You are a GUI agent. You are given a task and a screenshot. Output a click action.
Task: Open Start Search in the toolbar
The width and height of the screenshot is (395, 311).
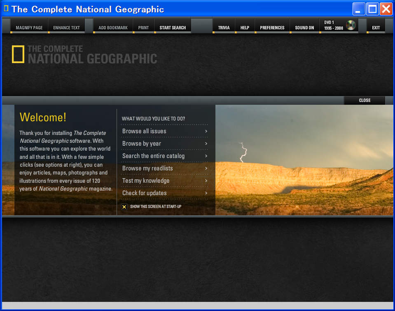(x=173, y=26)
